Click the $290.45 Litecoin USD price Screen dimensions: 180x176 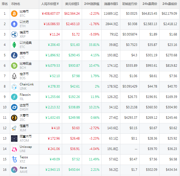(x=74, y=55)
